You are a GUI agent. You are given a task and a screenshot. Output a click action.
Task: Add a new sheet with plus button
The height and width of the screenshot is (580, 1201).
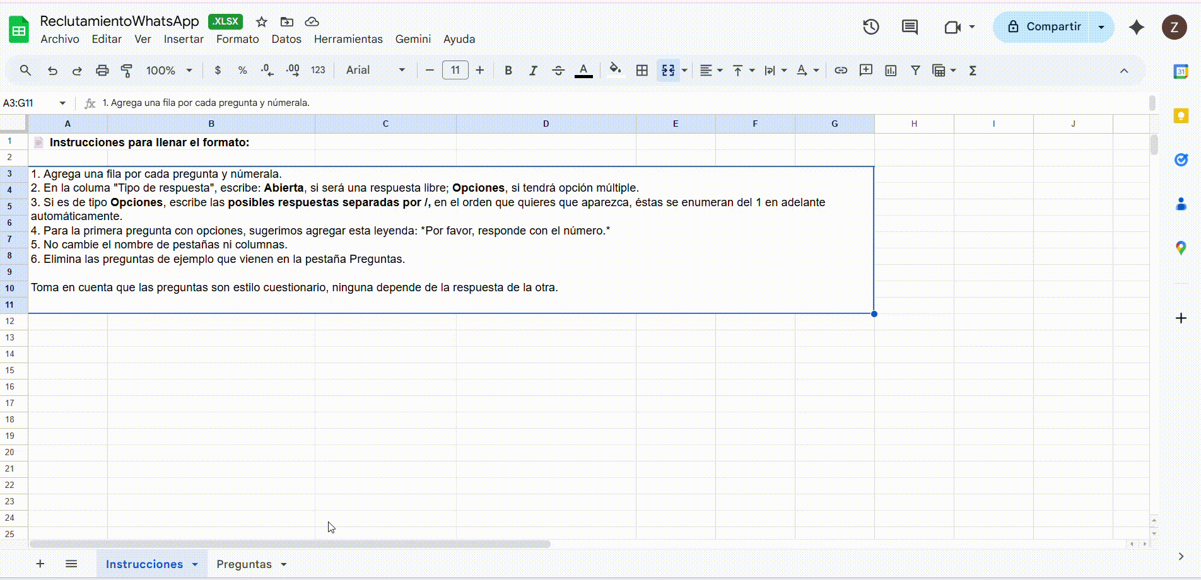(x=40, y=564)
